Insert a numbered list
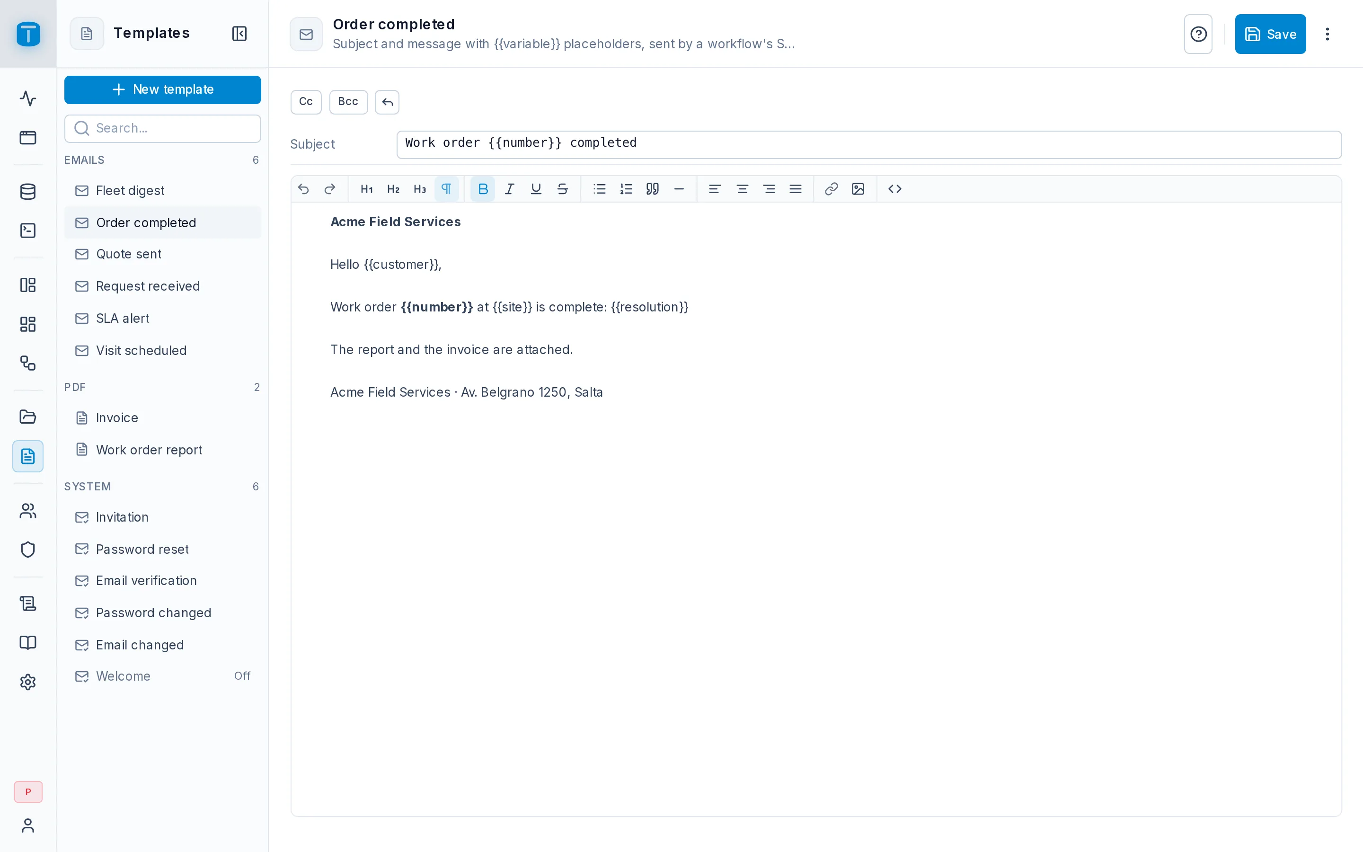Screen dimensions: 1363x852 pyautogui.click(x=626, y=189)
